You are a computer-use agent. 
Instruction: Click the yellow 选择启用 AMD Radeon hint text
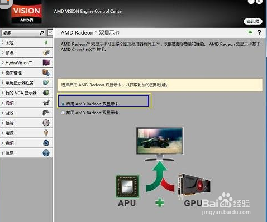115,85
